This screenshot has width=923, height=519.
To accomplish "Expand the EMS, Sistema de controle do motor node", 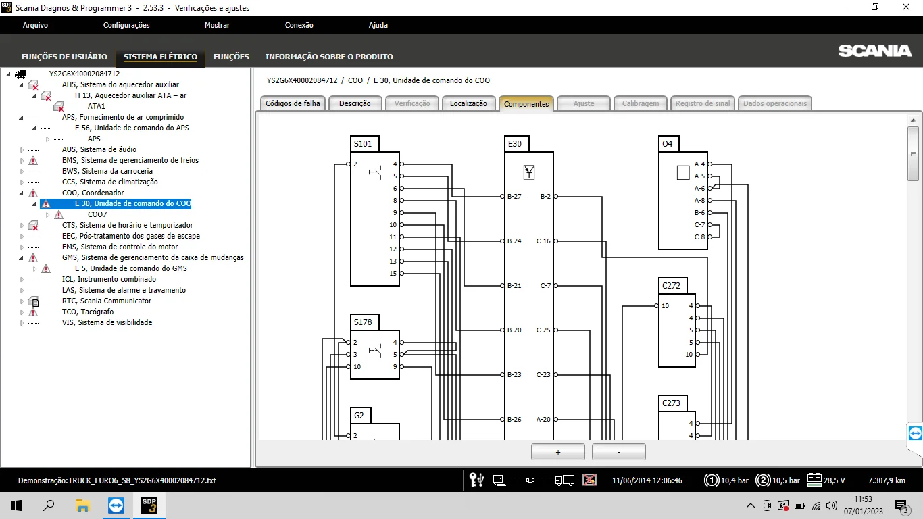I will [22, 247].
